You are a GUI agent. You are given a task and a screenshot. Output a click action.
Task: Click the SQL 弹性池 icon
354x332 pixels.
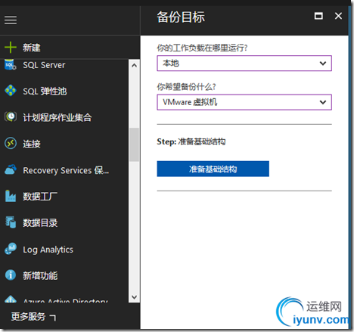tap(11, 91)
